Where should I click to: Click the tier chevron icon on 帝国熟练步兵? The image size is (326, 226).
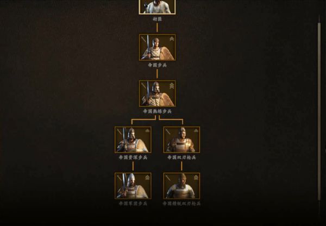[x=172, y=86]
